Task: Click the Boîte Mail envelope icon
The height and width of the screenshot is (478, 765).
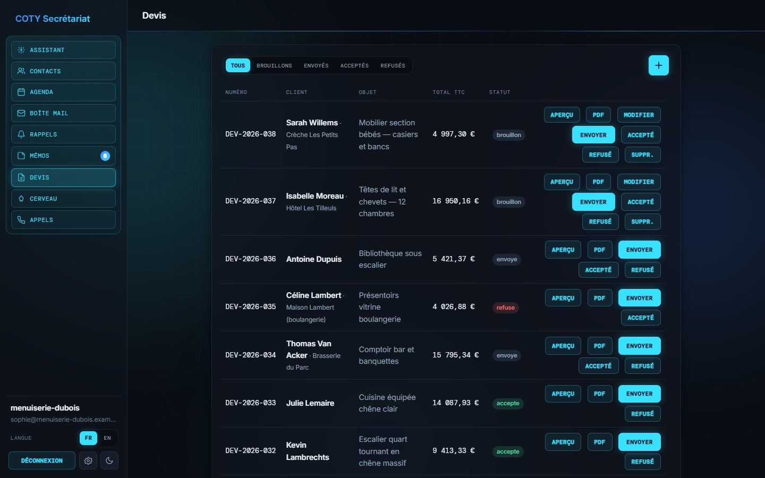Action: tap(21, 113)
